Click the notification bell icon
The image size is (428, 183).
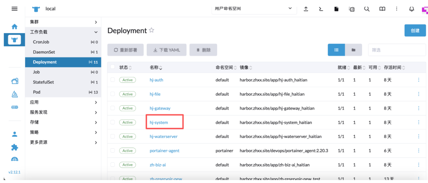click(x=412, y=9)
